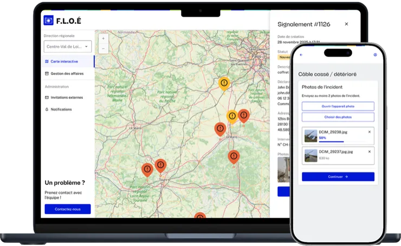Open the Notifications sidebar item
401x246 pixels.
tap(61, 109)
